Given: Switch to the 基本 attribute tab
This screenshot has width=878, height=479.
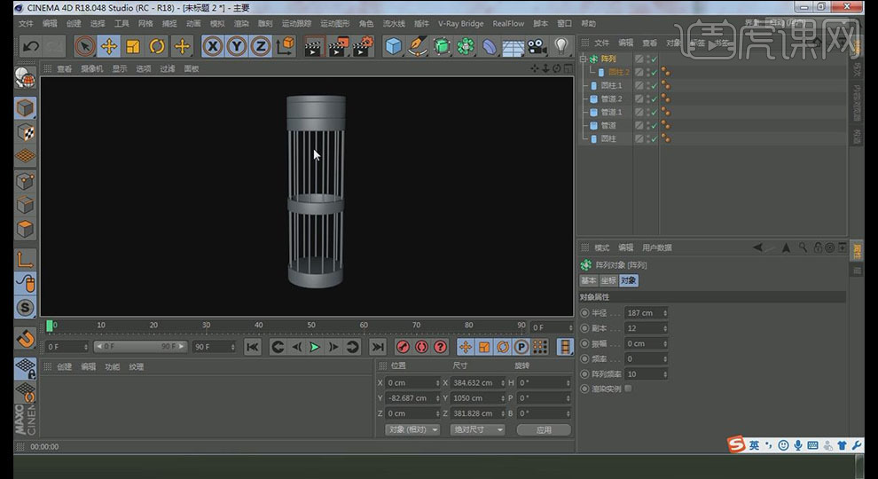Looking at the screenshot, I should [588, 280].
